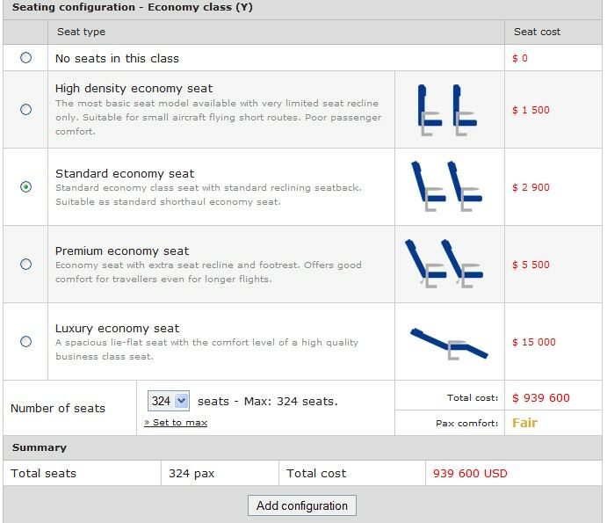
Task: Click the 'High density economy seat' heading
Action: [x=134, y=88]
